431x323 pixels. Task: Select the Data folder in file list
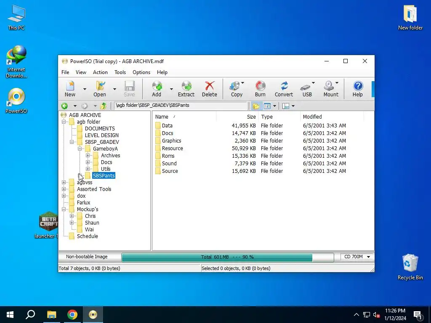click(x=167, y=125)
